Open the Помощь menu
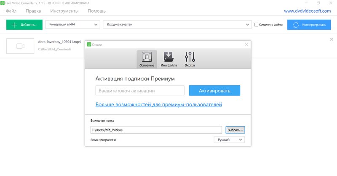 97,11
